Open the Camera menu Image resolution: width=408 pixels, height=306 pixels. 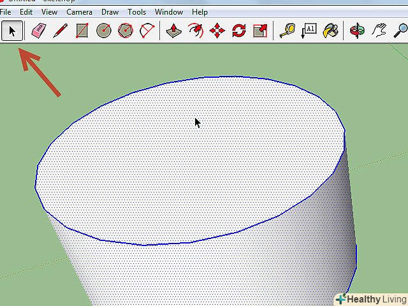[79, 12]
